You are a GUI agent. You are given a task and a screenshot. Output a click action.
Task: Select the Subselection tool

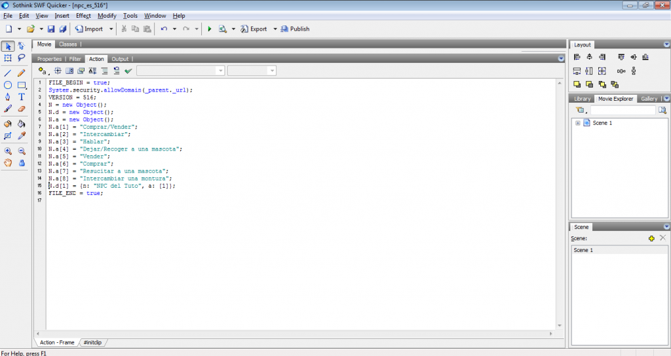point(22,46)
